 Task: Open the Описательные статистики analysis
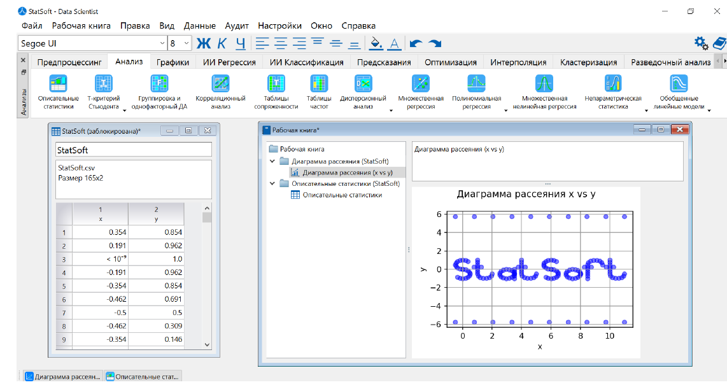pyautogui.click(x=59, y=92)
